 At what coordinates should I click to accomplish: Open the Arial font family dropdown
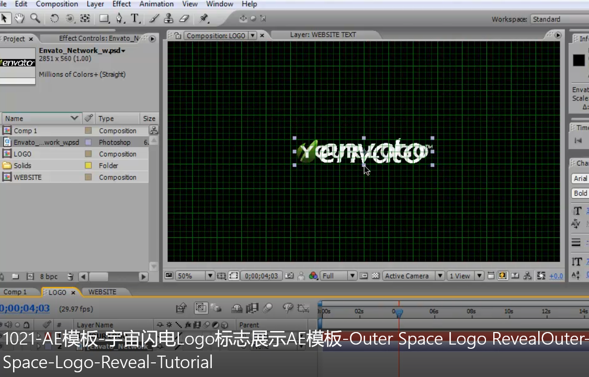click(580, 178)
